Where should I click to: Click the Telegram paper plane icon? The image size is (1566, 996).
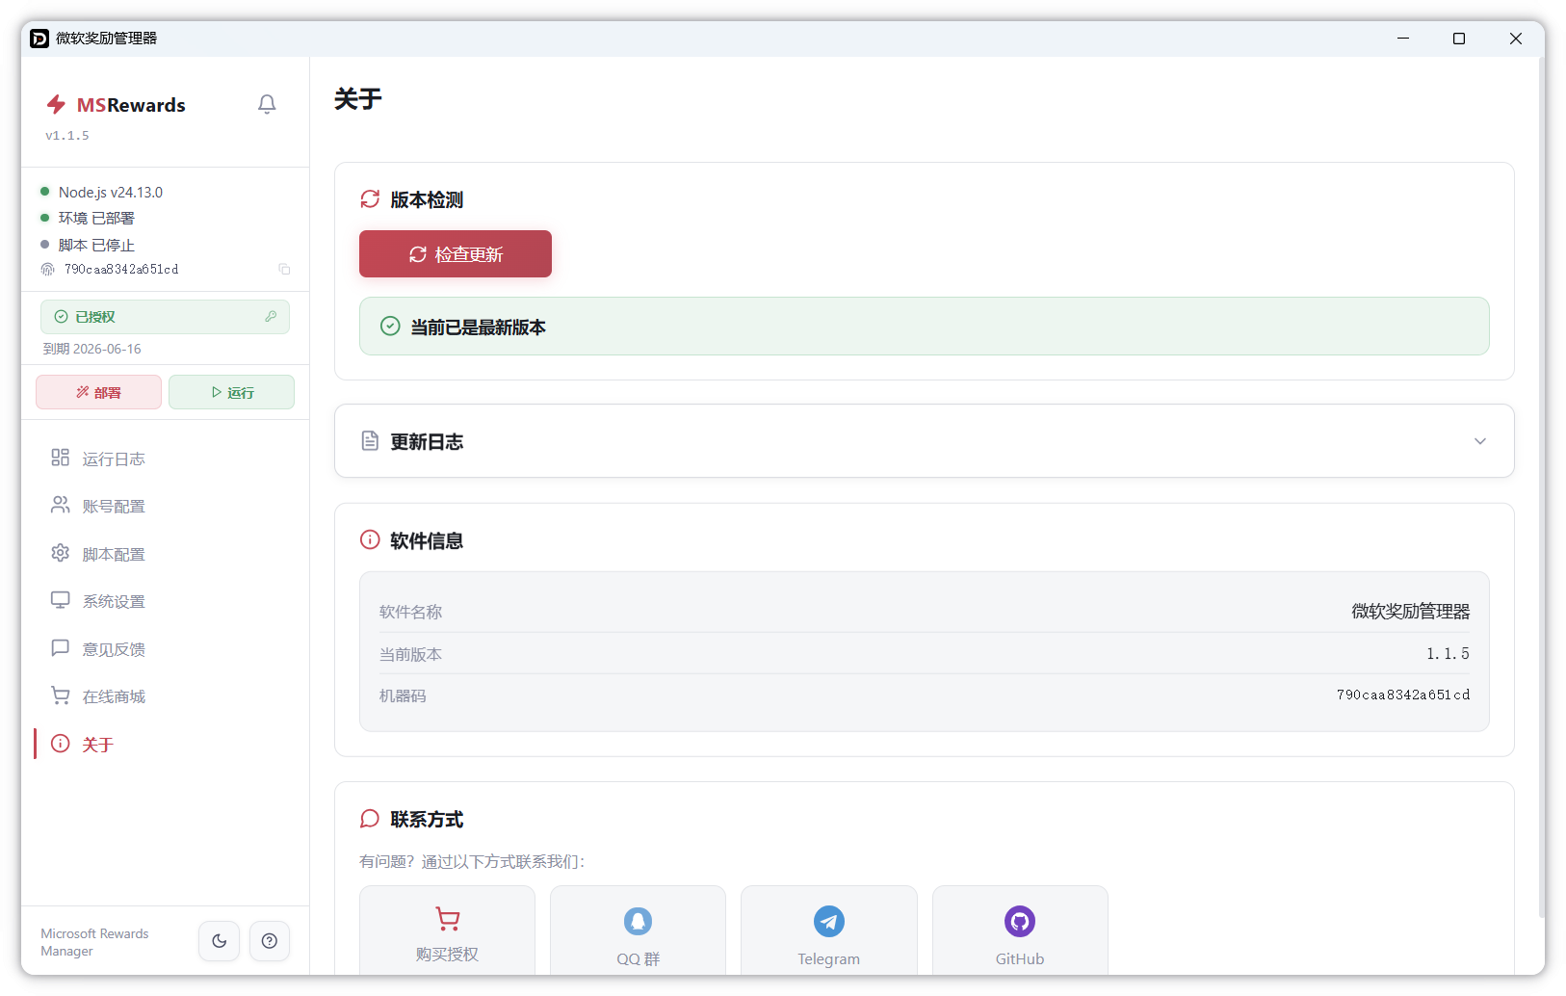tap(829, 921)
